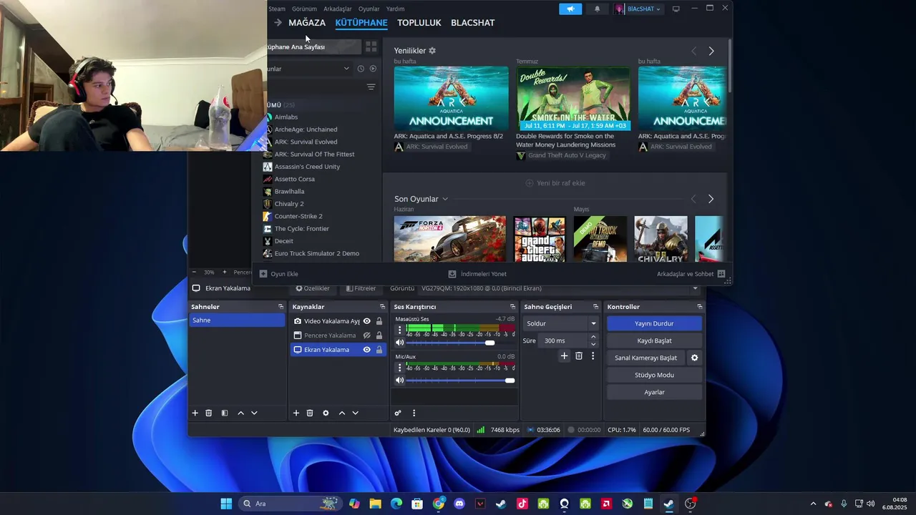Open Steam announcements megaphone button

(570, 9)
